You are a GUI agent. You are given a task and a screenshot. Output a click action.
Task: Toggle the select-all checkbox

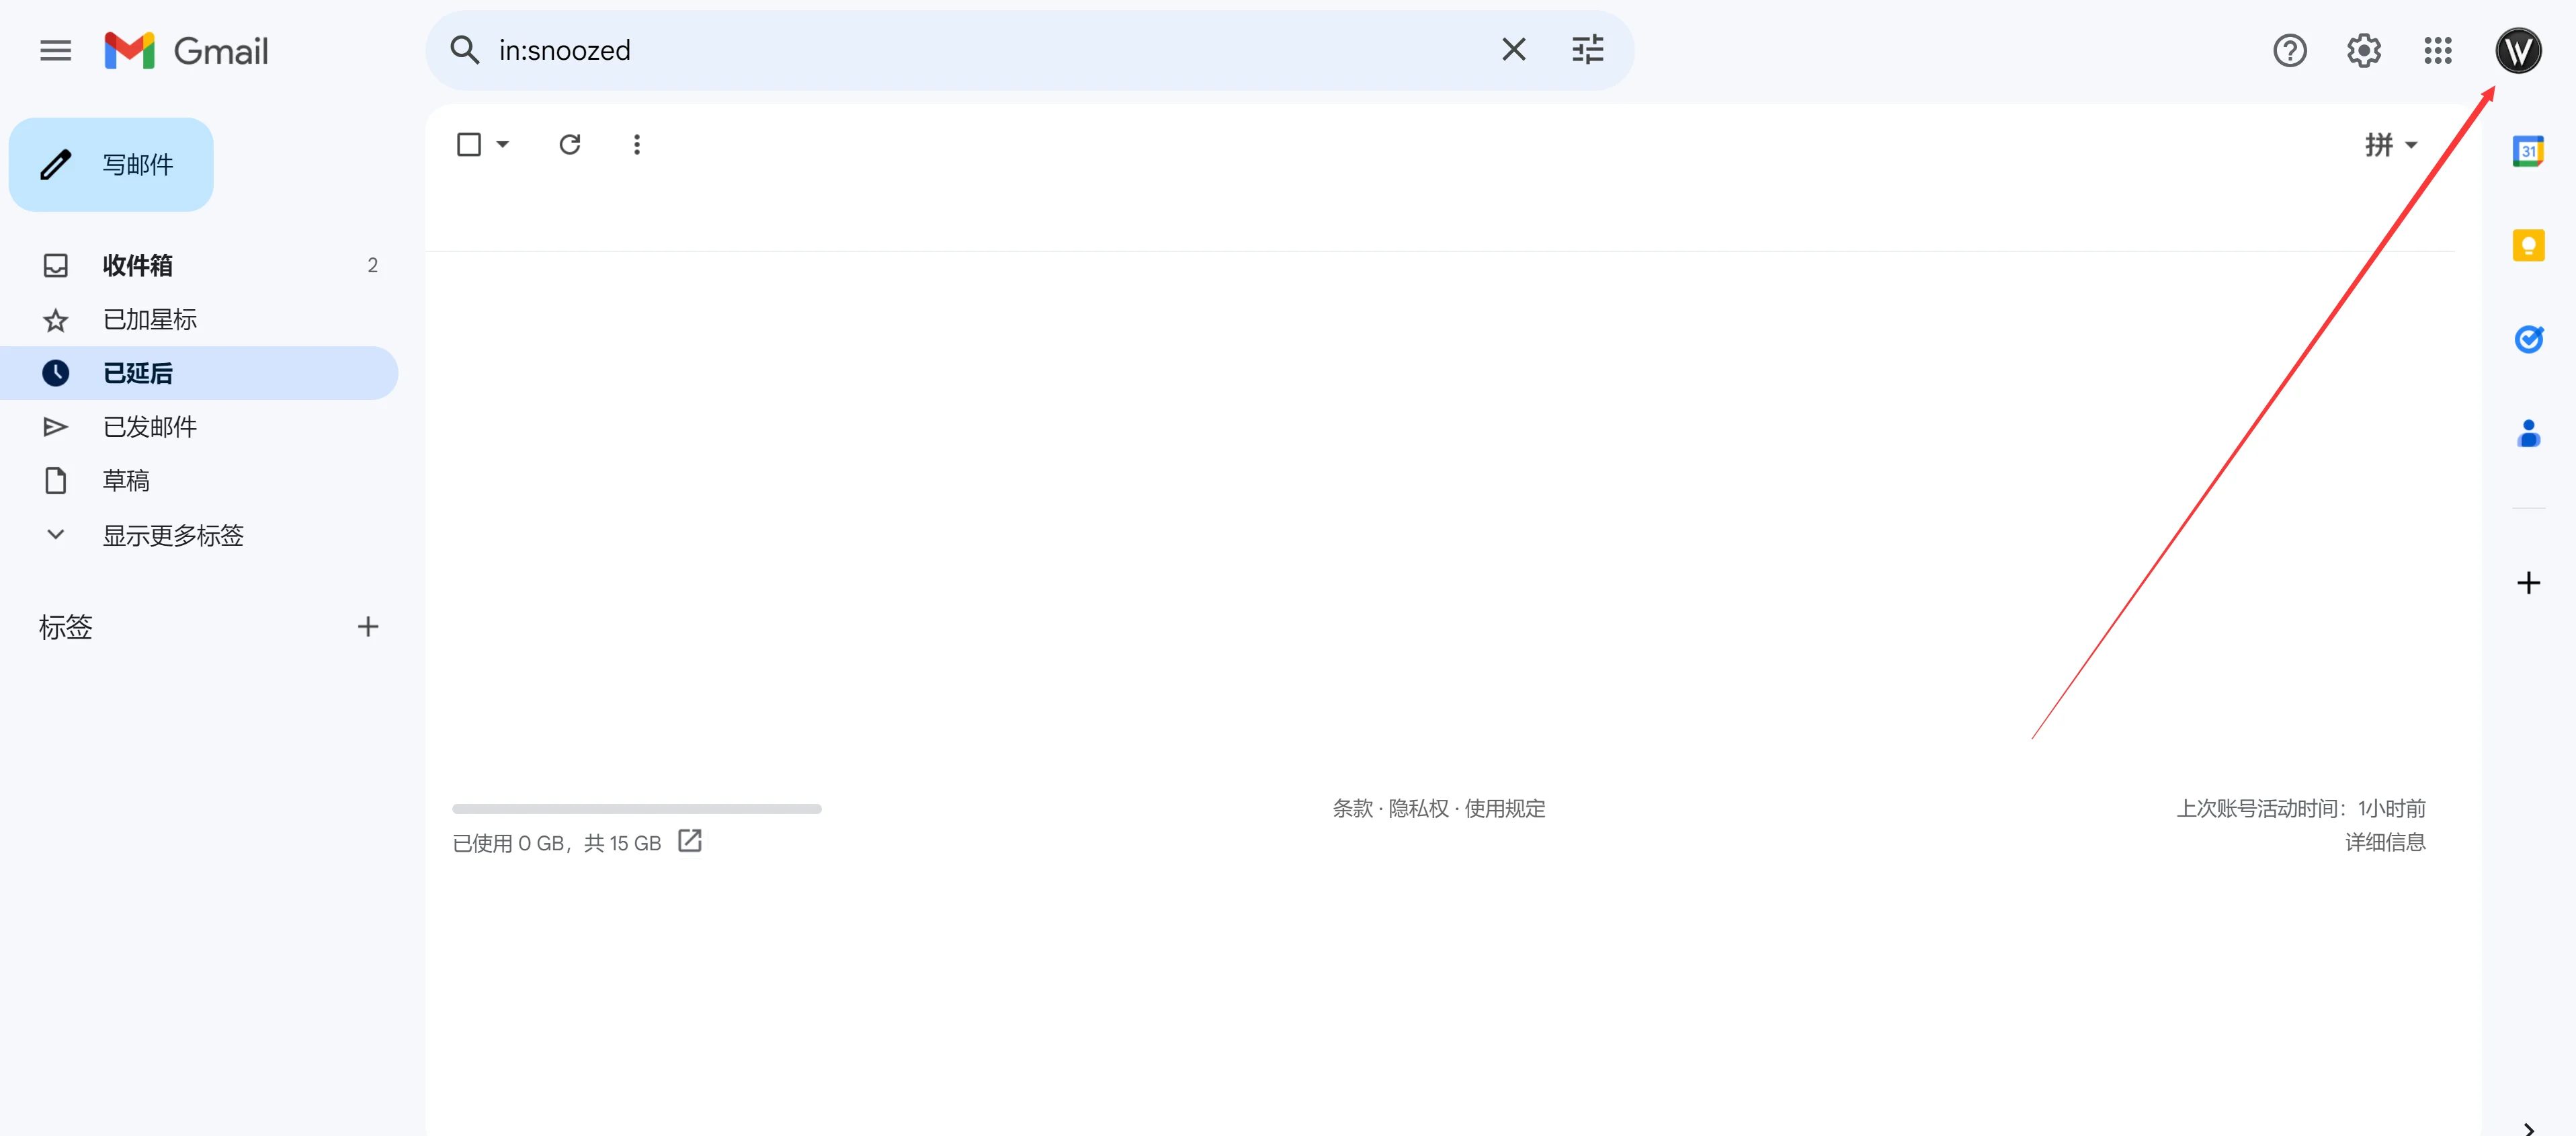point(468,145)
